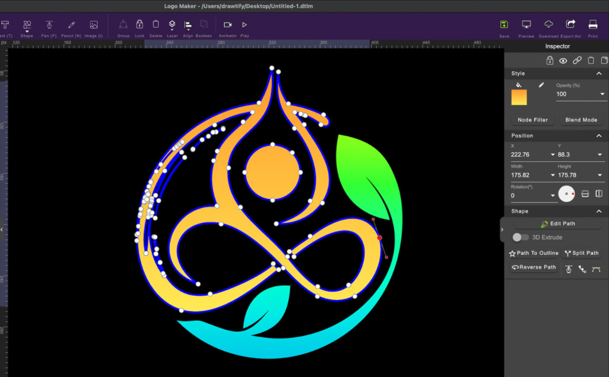Click the Lock toolbar icon
The width and height of the screenshot is (609, 377).
pos(139,24)
